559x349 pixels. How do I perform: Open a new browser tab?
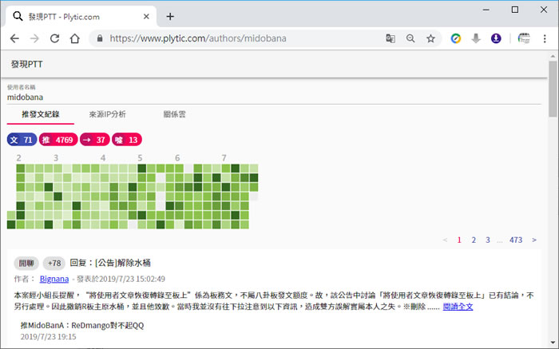(x=170, y=17)
